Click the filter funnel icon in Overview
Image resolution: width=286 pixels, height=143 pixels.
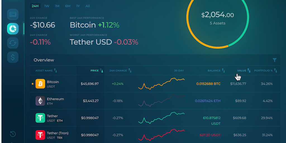pyautogui.click(x=275, y=60)
